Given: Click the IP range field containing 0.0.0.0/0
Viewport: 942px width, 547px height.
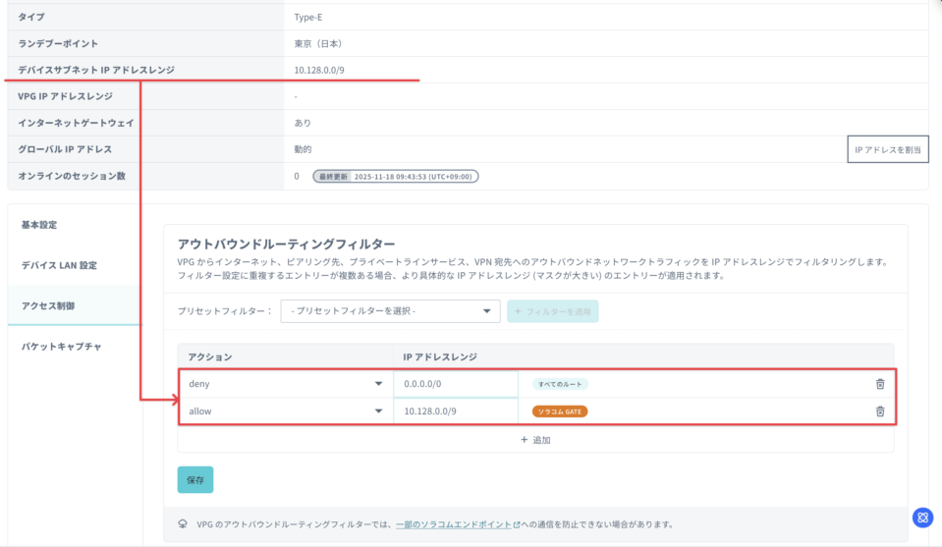Looking at the screenshot, I should [455, 384].
